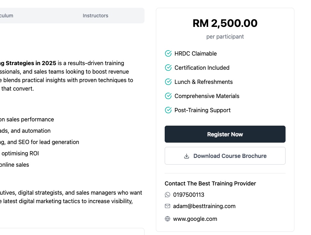Viewport: 311px width, 235px height.
Task: Click Contact The Best Training Provider heading
Action: click(x=210, y=183)
